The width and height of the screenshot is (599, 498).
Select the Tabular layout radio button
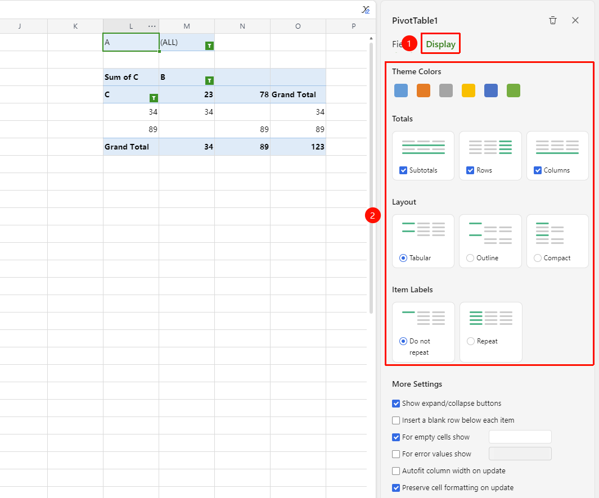point(403,258)
